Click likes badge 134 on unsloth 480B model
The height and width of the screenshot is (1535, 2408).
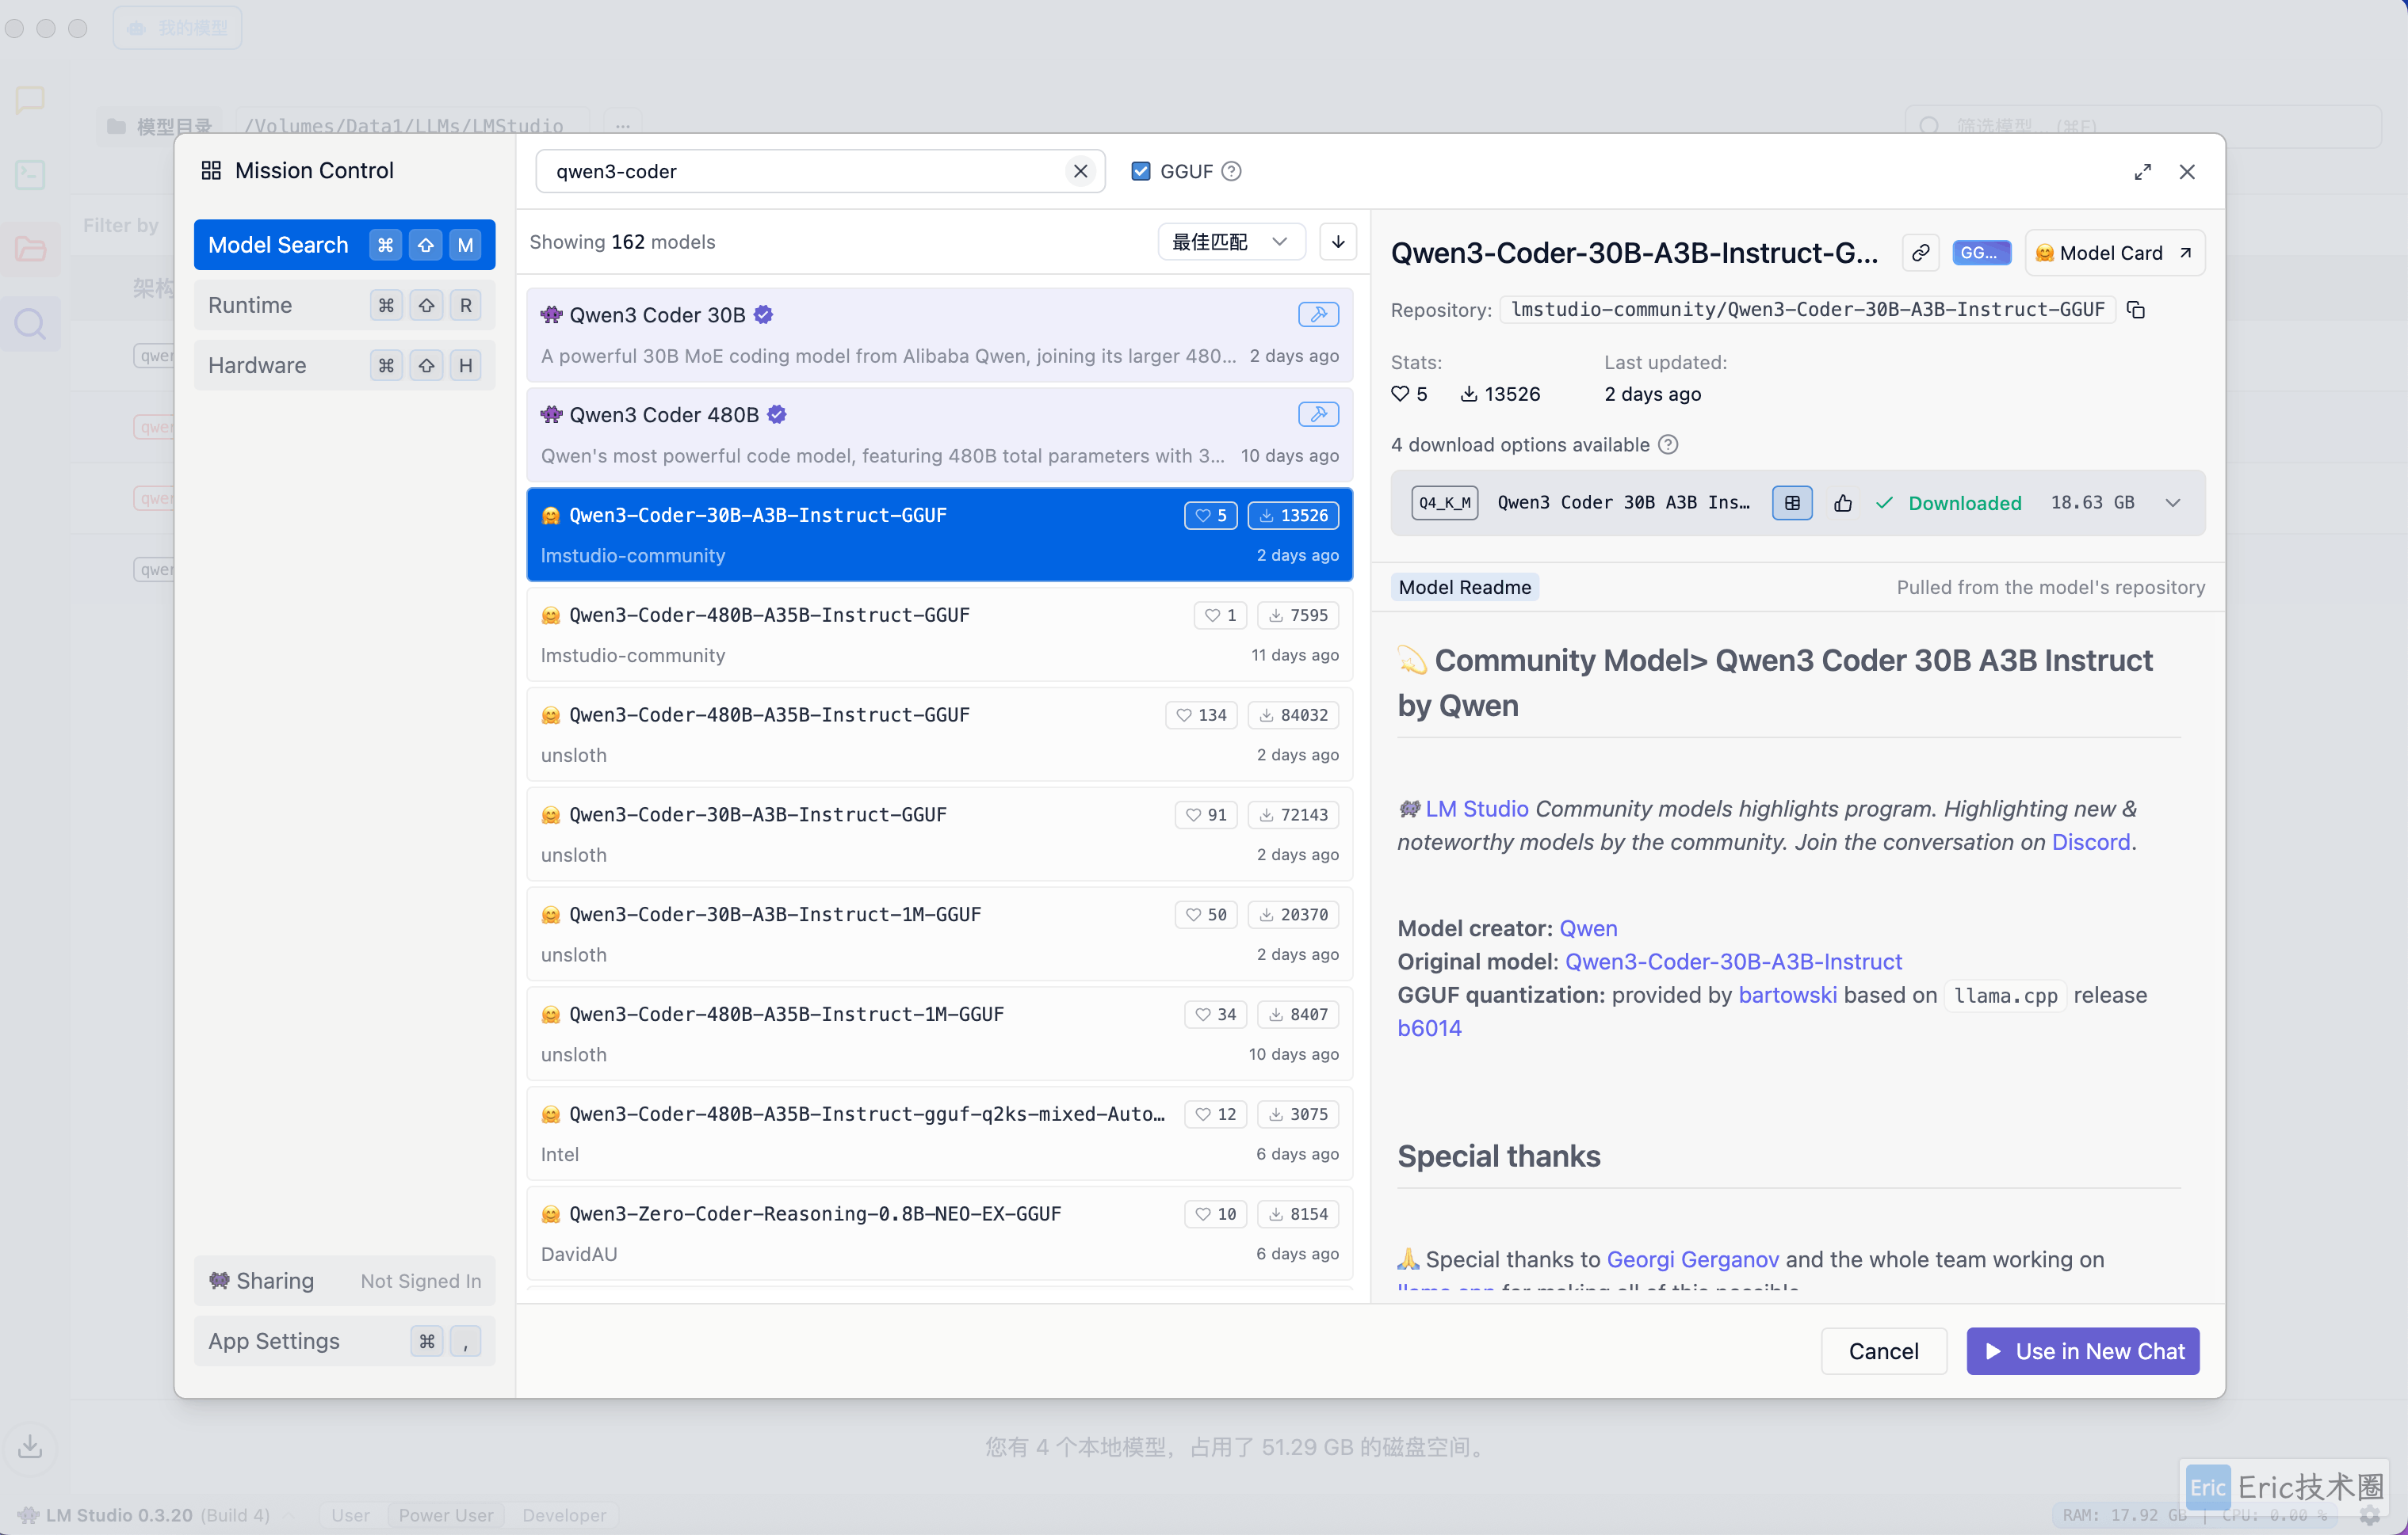[x=1201, y=714]
